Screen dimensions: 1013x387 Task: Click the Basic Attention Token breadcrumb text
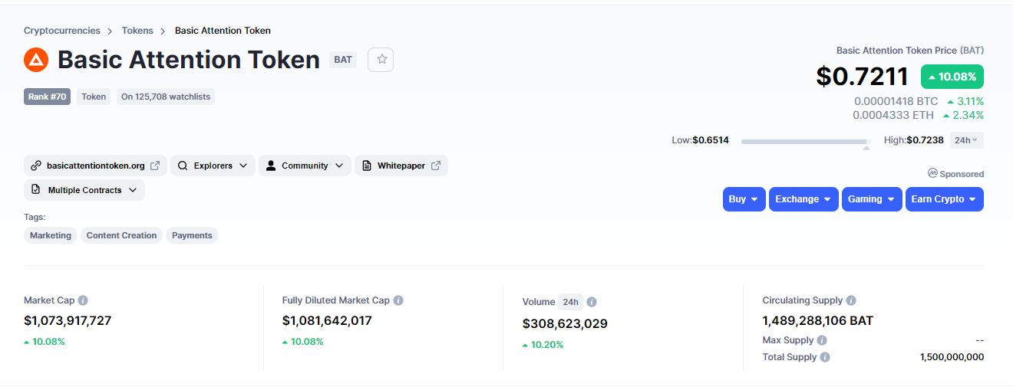tap(223, 31)
